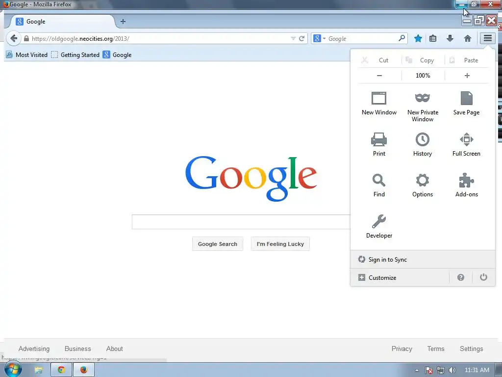Reset zoom at 100%
This screenshot has width=502, height=377.
tap(423, 76)
